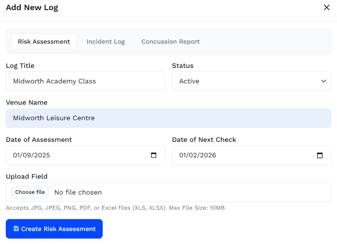Switch to the Incident Log tab

(x=106, y=42)
